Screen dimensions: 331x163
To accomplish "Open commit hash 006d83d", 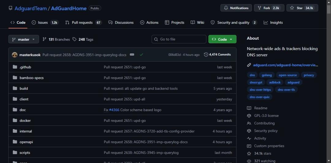I will coord(174,55).
